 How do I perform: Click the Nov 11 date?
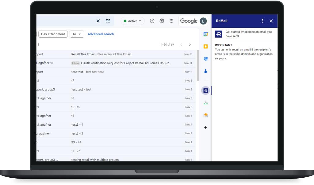pos(189,72)
